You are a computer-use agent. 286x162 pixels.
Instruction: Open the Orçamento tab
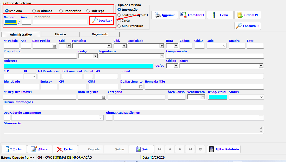coord(100,34)
